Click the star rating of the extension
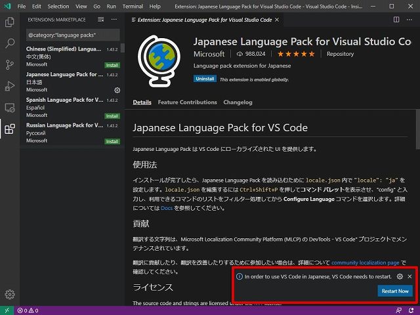Screen dimensions: 420x315 296,54
